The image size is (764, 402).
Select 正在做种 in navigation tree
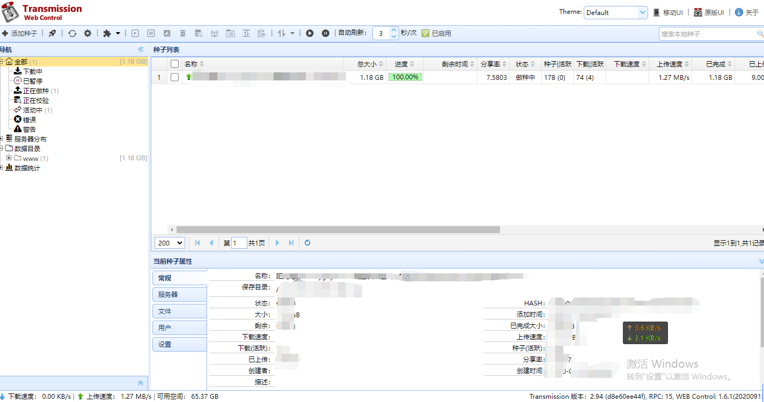(x=35, y=91)
